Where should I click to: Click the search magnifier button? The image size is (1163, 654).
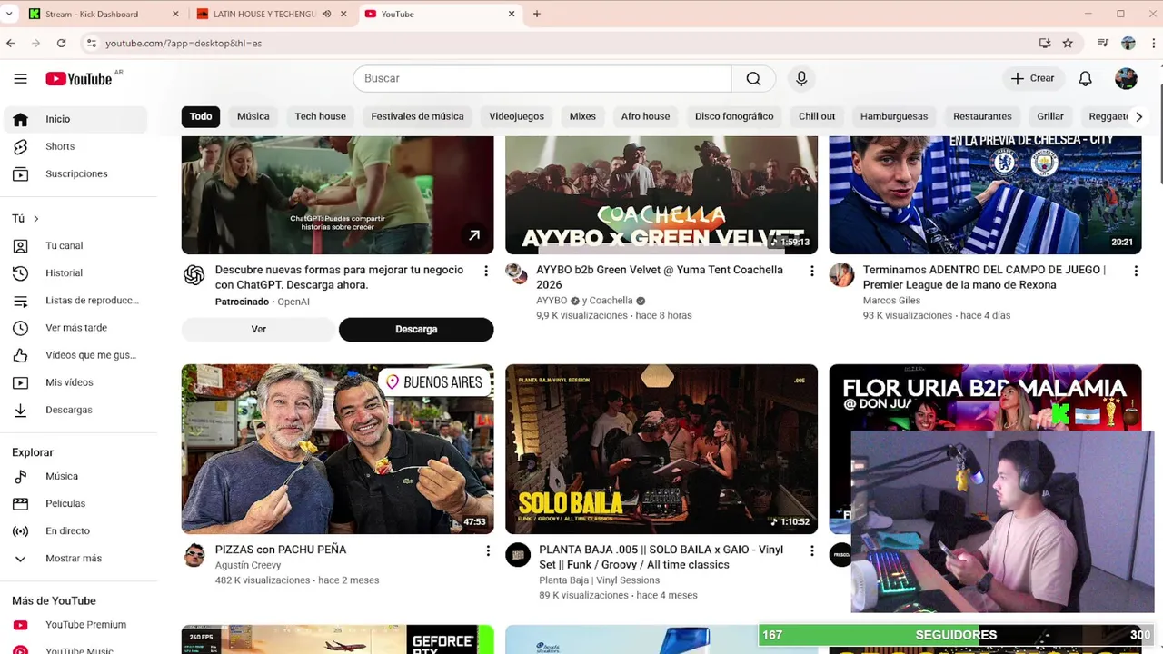pyautogui.click(x=753, y=79)
